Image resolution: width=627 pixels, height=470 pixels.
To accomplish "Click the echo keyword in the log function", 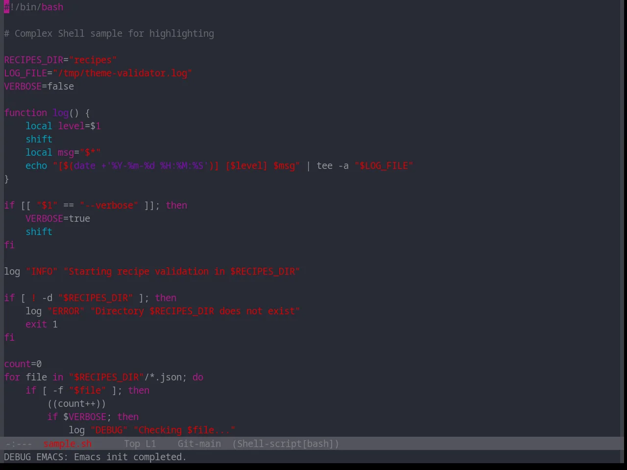I will pos(36,166).
